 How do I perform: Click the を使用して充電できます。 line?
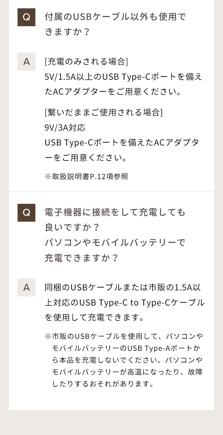95,318
